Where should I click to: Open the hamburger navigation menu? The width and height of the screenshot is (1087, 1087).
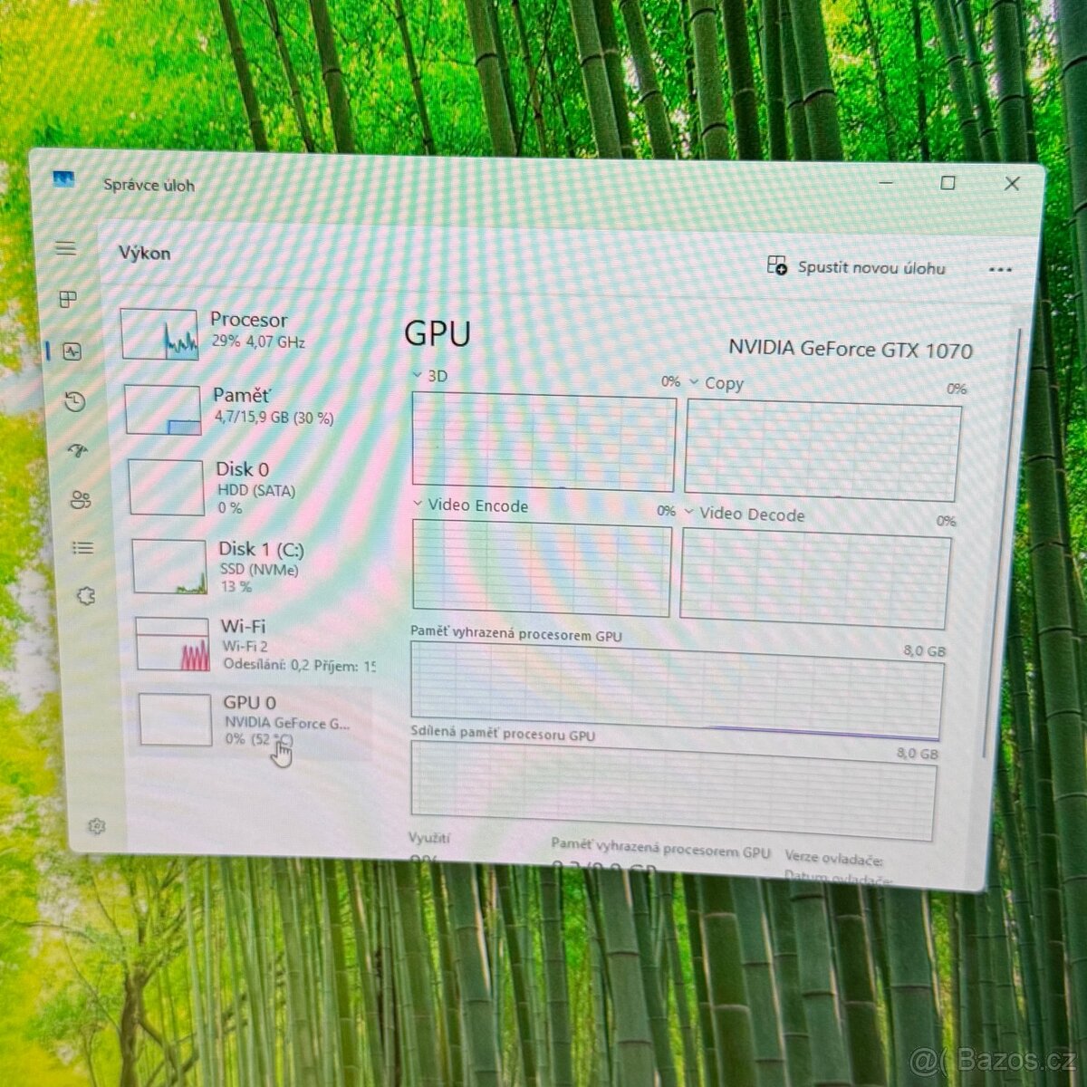pyautogui.click(x=65, y=248)
